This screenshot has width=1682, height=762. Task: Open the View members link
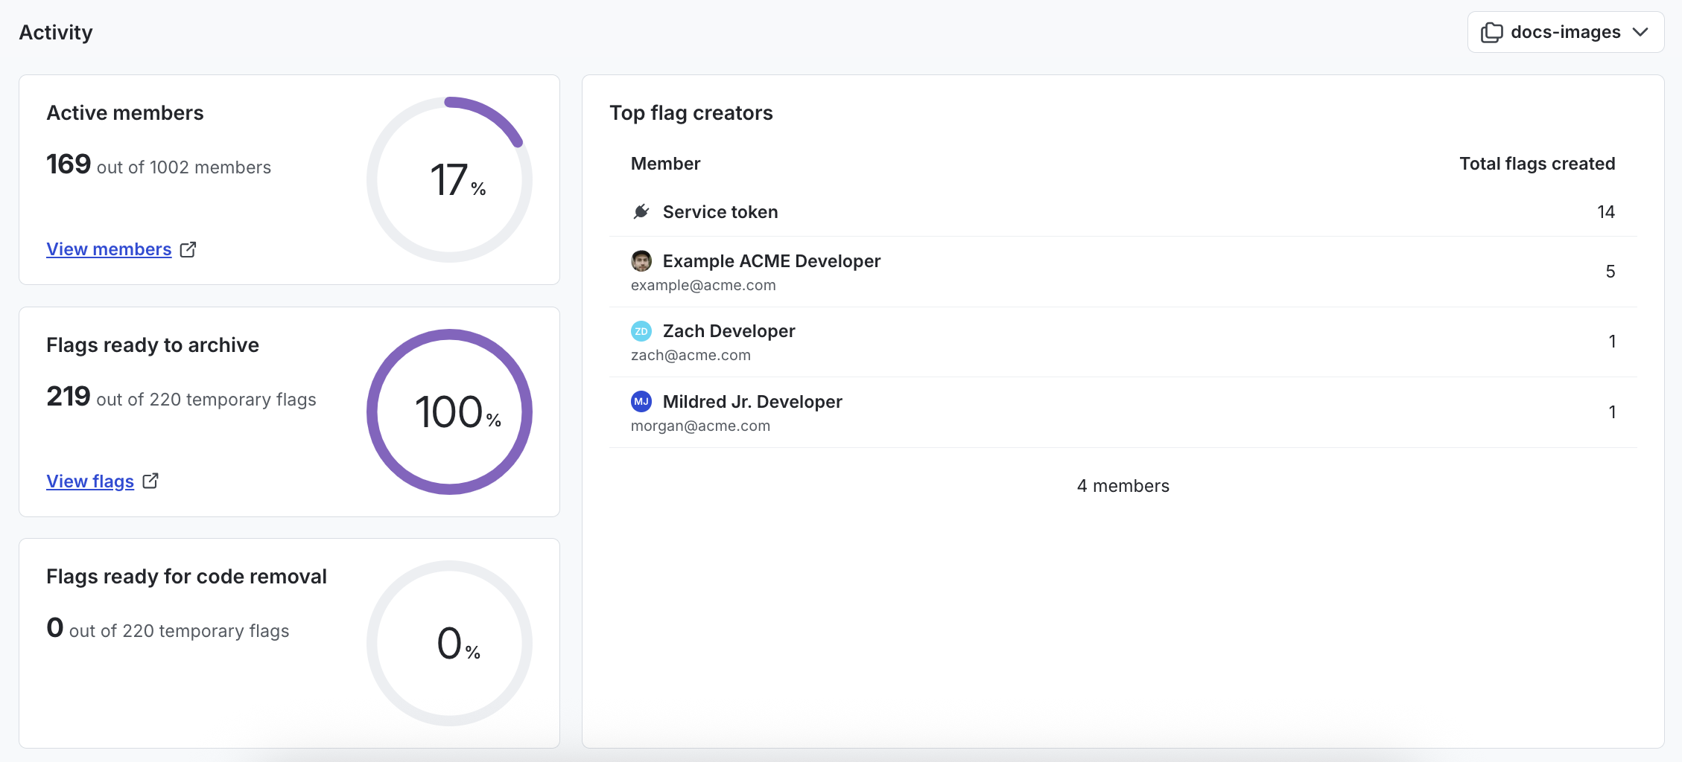108,249
